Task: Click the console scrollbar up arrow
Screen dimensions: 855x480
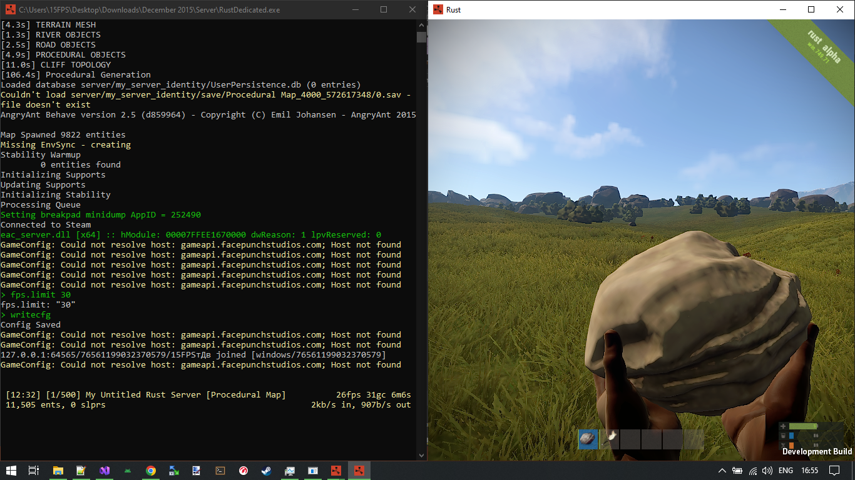Action: point(421,25)
